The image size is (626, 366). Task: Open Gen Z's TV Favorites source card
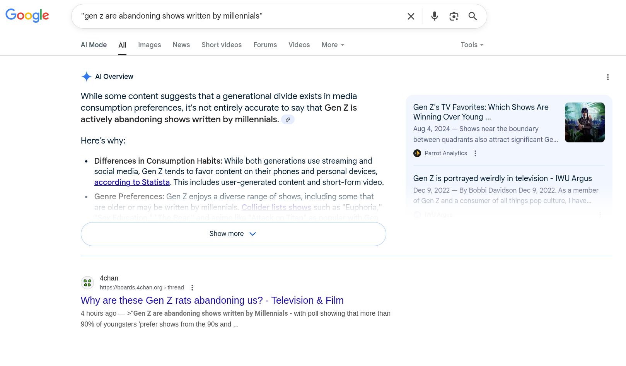(x=481, y=112)
